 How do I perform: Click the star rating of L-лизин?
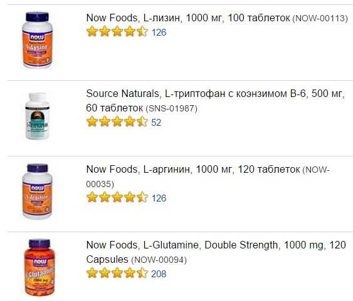pos(117,31)
